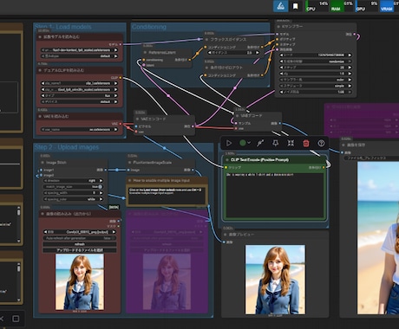Screen dimensions: 399x329
Task: Collapse the VAE loader node dot
Action: coord(40,117)
